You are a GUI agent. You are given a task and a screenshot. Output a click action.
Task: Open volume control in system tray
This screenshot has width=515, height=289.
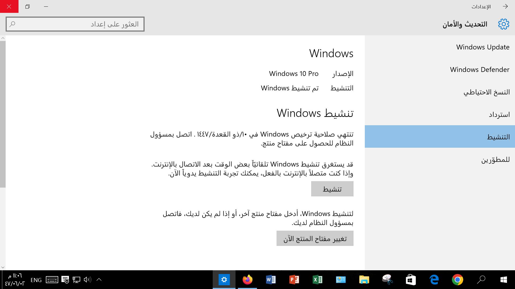coord(87,280)
